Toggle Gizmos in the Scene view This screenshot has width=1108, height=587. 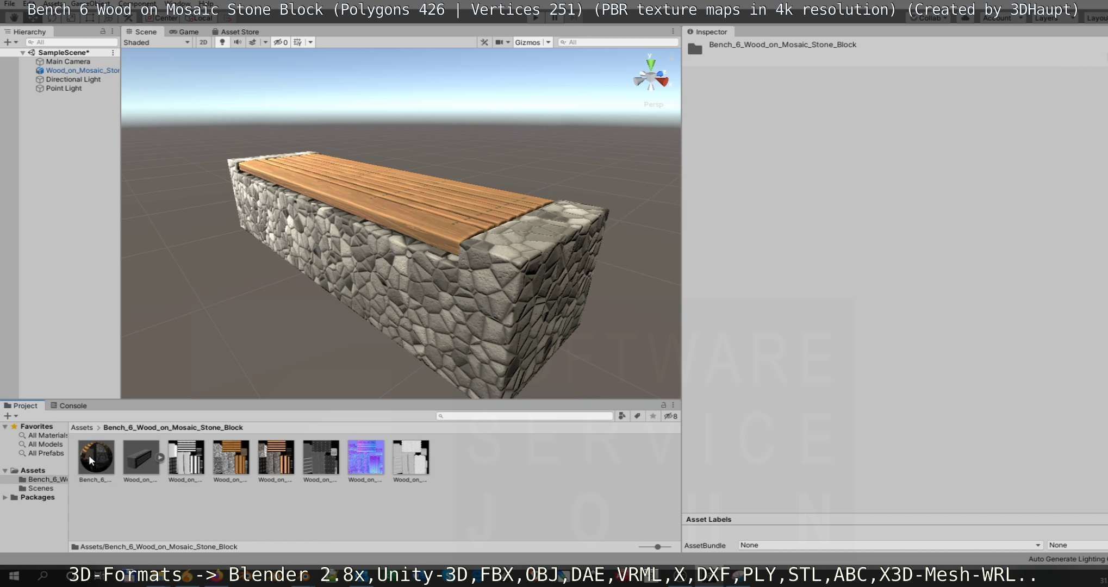click(x=527, y=42)
